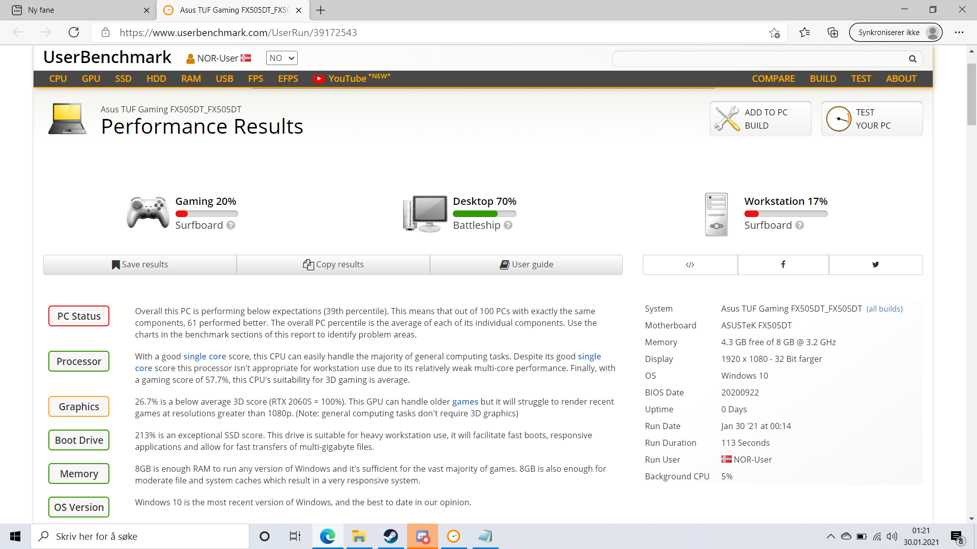Screen dimensions: 977x549
Task: Click the Processor label button
Action: coord(79,361)
